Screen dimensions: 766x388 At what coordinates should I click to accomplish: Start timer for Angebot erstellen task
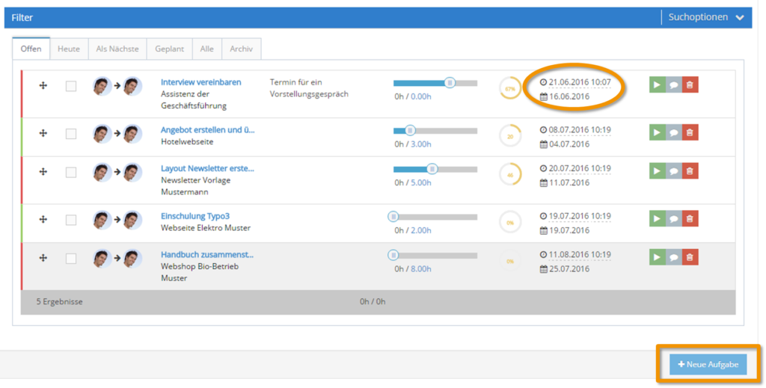pos(657,132)
